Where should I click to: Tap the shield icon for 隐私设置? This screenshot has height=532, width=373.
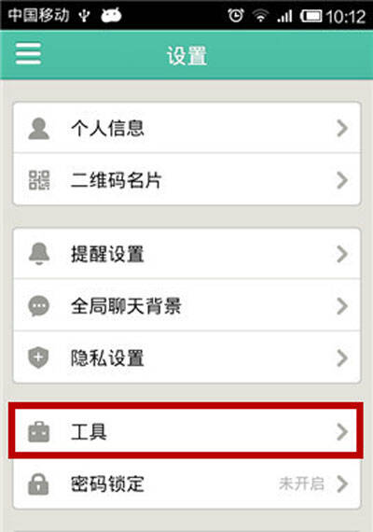tap(38, 357)
